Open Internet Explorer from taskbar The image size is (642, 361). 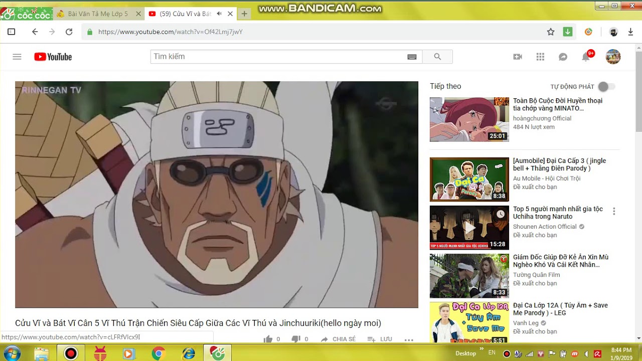coord(188,353)
